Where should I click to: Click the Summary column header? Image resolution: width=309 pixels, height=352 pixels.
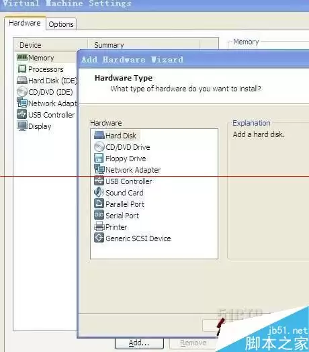[x=143, y=45]
